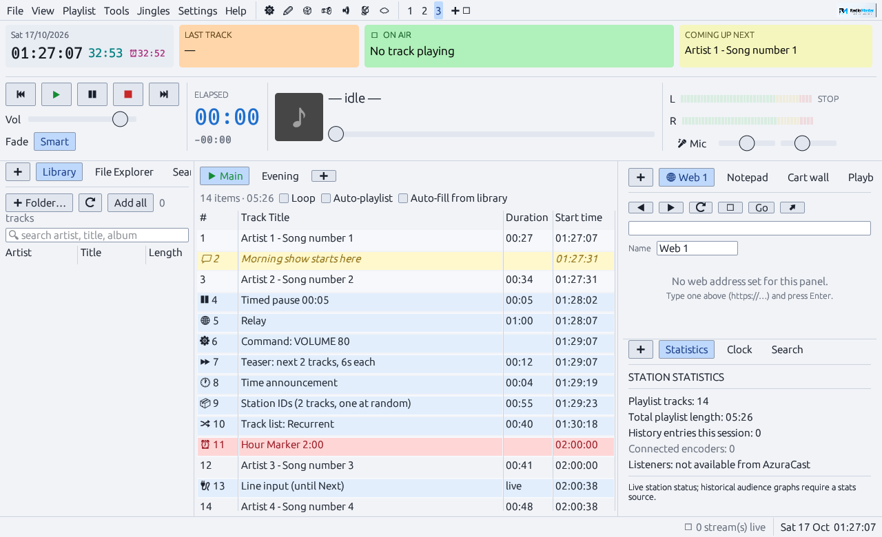The image size is (882, 537).
Task: Open the Cart wall tab
Action: pos(808,178)
